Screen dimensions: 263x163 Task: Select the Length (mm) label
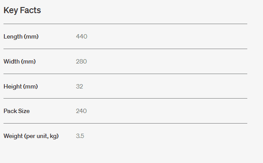(21, 36)
